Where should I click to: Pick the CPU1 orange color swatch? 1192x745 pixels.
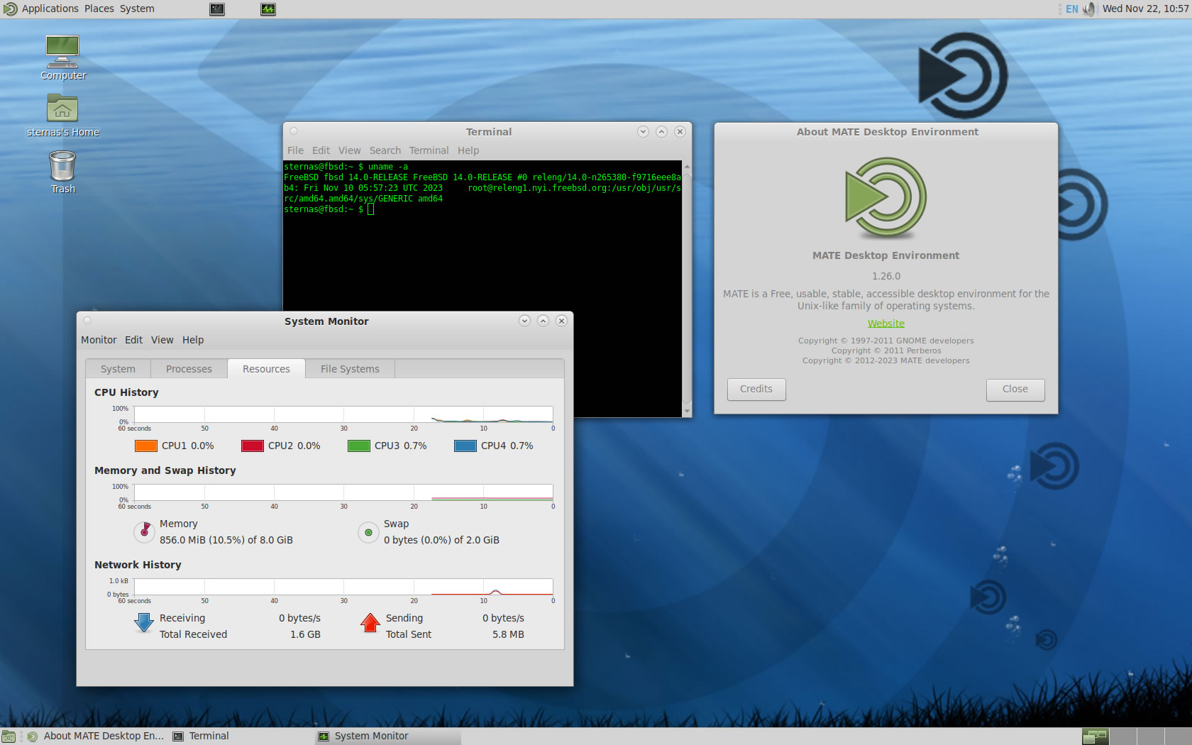145,446
